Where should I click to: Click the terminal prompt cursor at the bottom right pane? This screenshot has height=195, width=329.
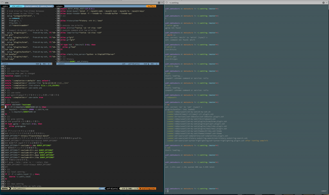(168, 191)
